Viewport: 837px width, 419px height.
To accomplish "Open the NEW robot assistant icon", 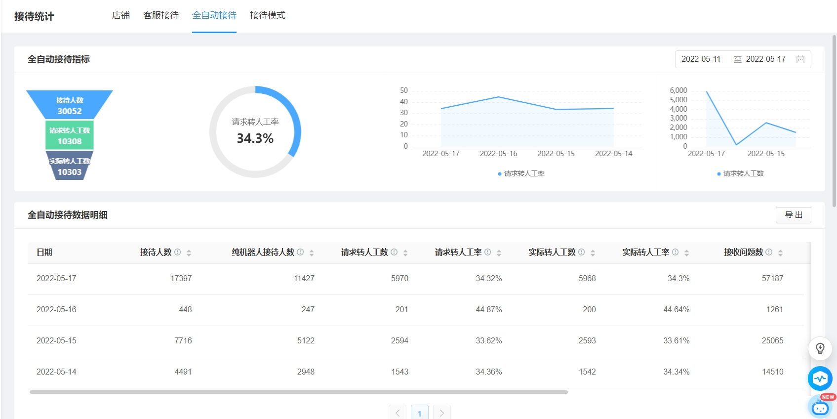I will pos(821,406).
